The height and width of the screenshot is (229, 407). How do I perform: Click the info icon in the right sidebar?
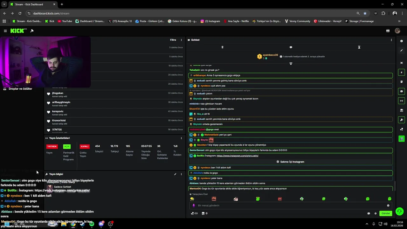(x=402, y=41)
